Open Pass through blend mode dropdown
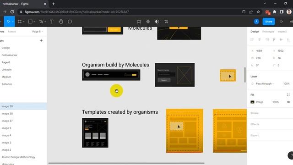293x165 pixels. [x=265, y=83]
